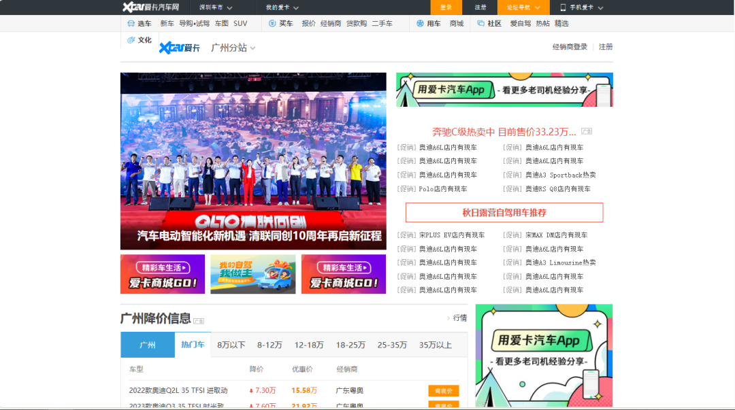Image resolution: width=735 pixels, height=410 pixels.
Task: Go to 新车 in navigation
Action: pos(167,23)
